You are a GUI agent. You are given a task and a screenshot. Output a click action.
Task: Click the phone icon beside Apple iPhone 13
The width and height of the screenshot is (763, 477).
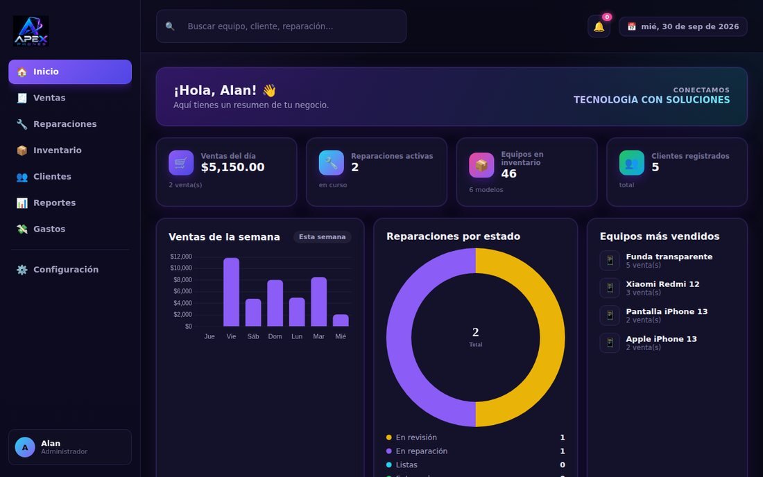tap(610, 342)
